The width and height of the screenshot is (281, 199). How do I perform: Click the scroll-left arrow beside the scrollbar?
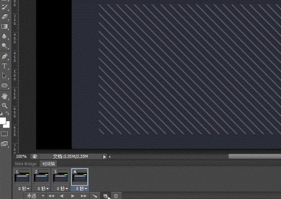pyautogui.click(x=110, y=157)
